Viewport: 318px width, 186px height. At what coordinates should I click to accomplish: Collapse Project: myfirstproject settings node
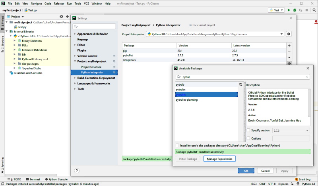tap(75, 61)
